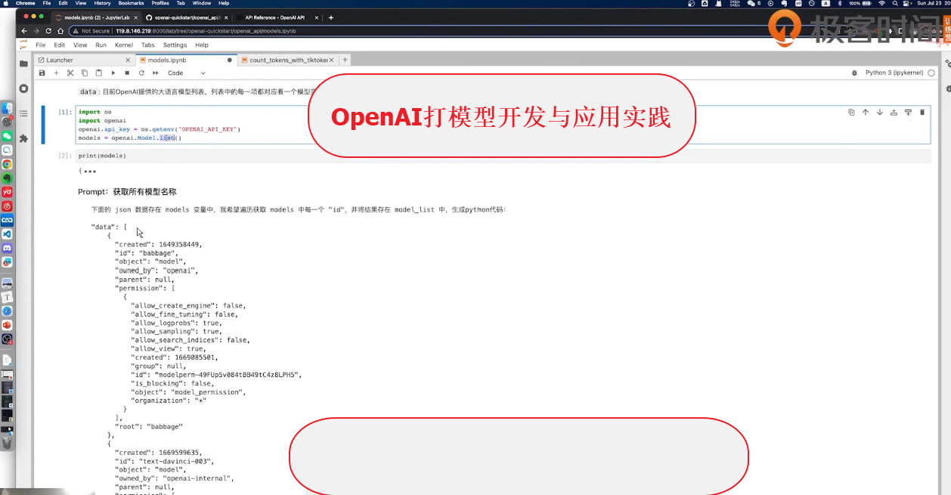Cut the selected cell with scissors icon

click(x=70, y=73)
